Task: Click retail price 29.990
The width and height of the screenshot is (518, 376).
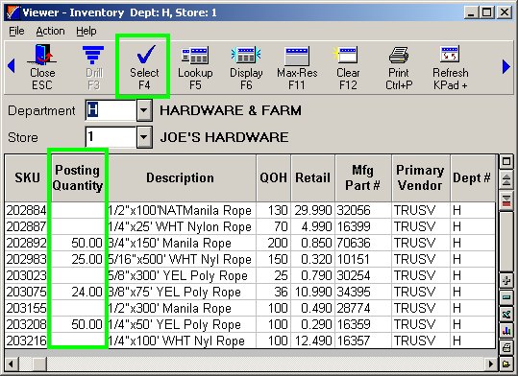Action: tap(313, 210)
